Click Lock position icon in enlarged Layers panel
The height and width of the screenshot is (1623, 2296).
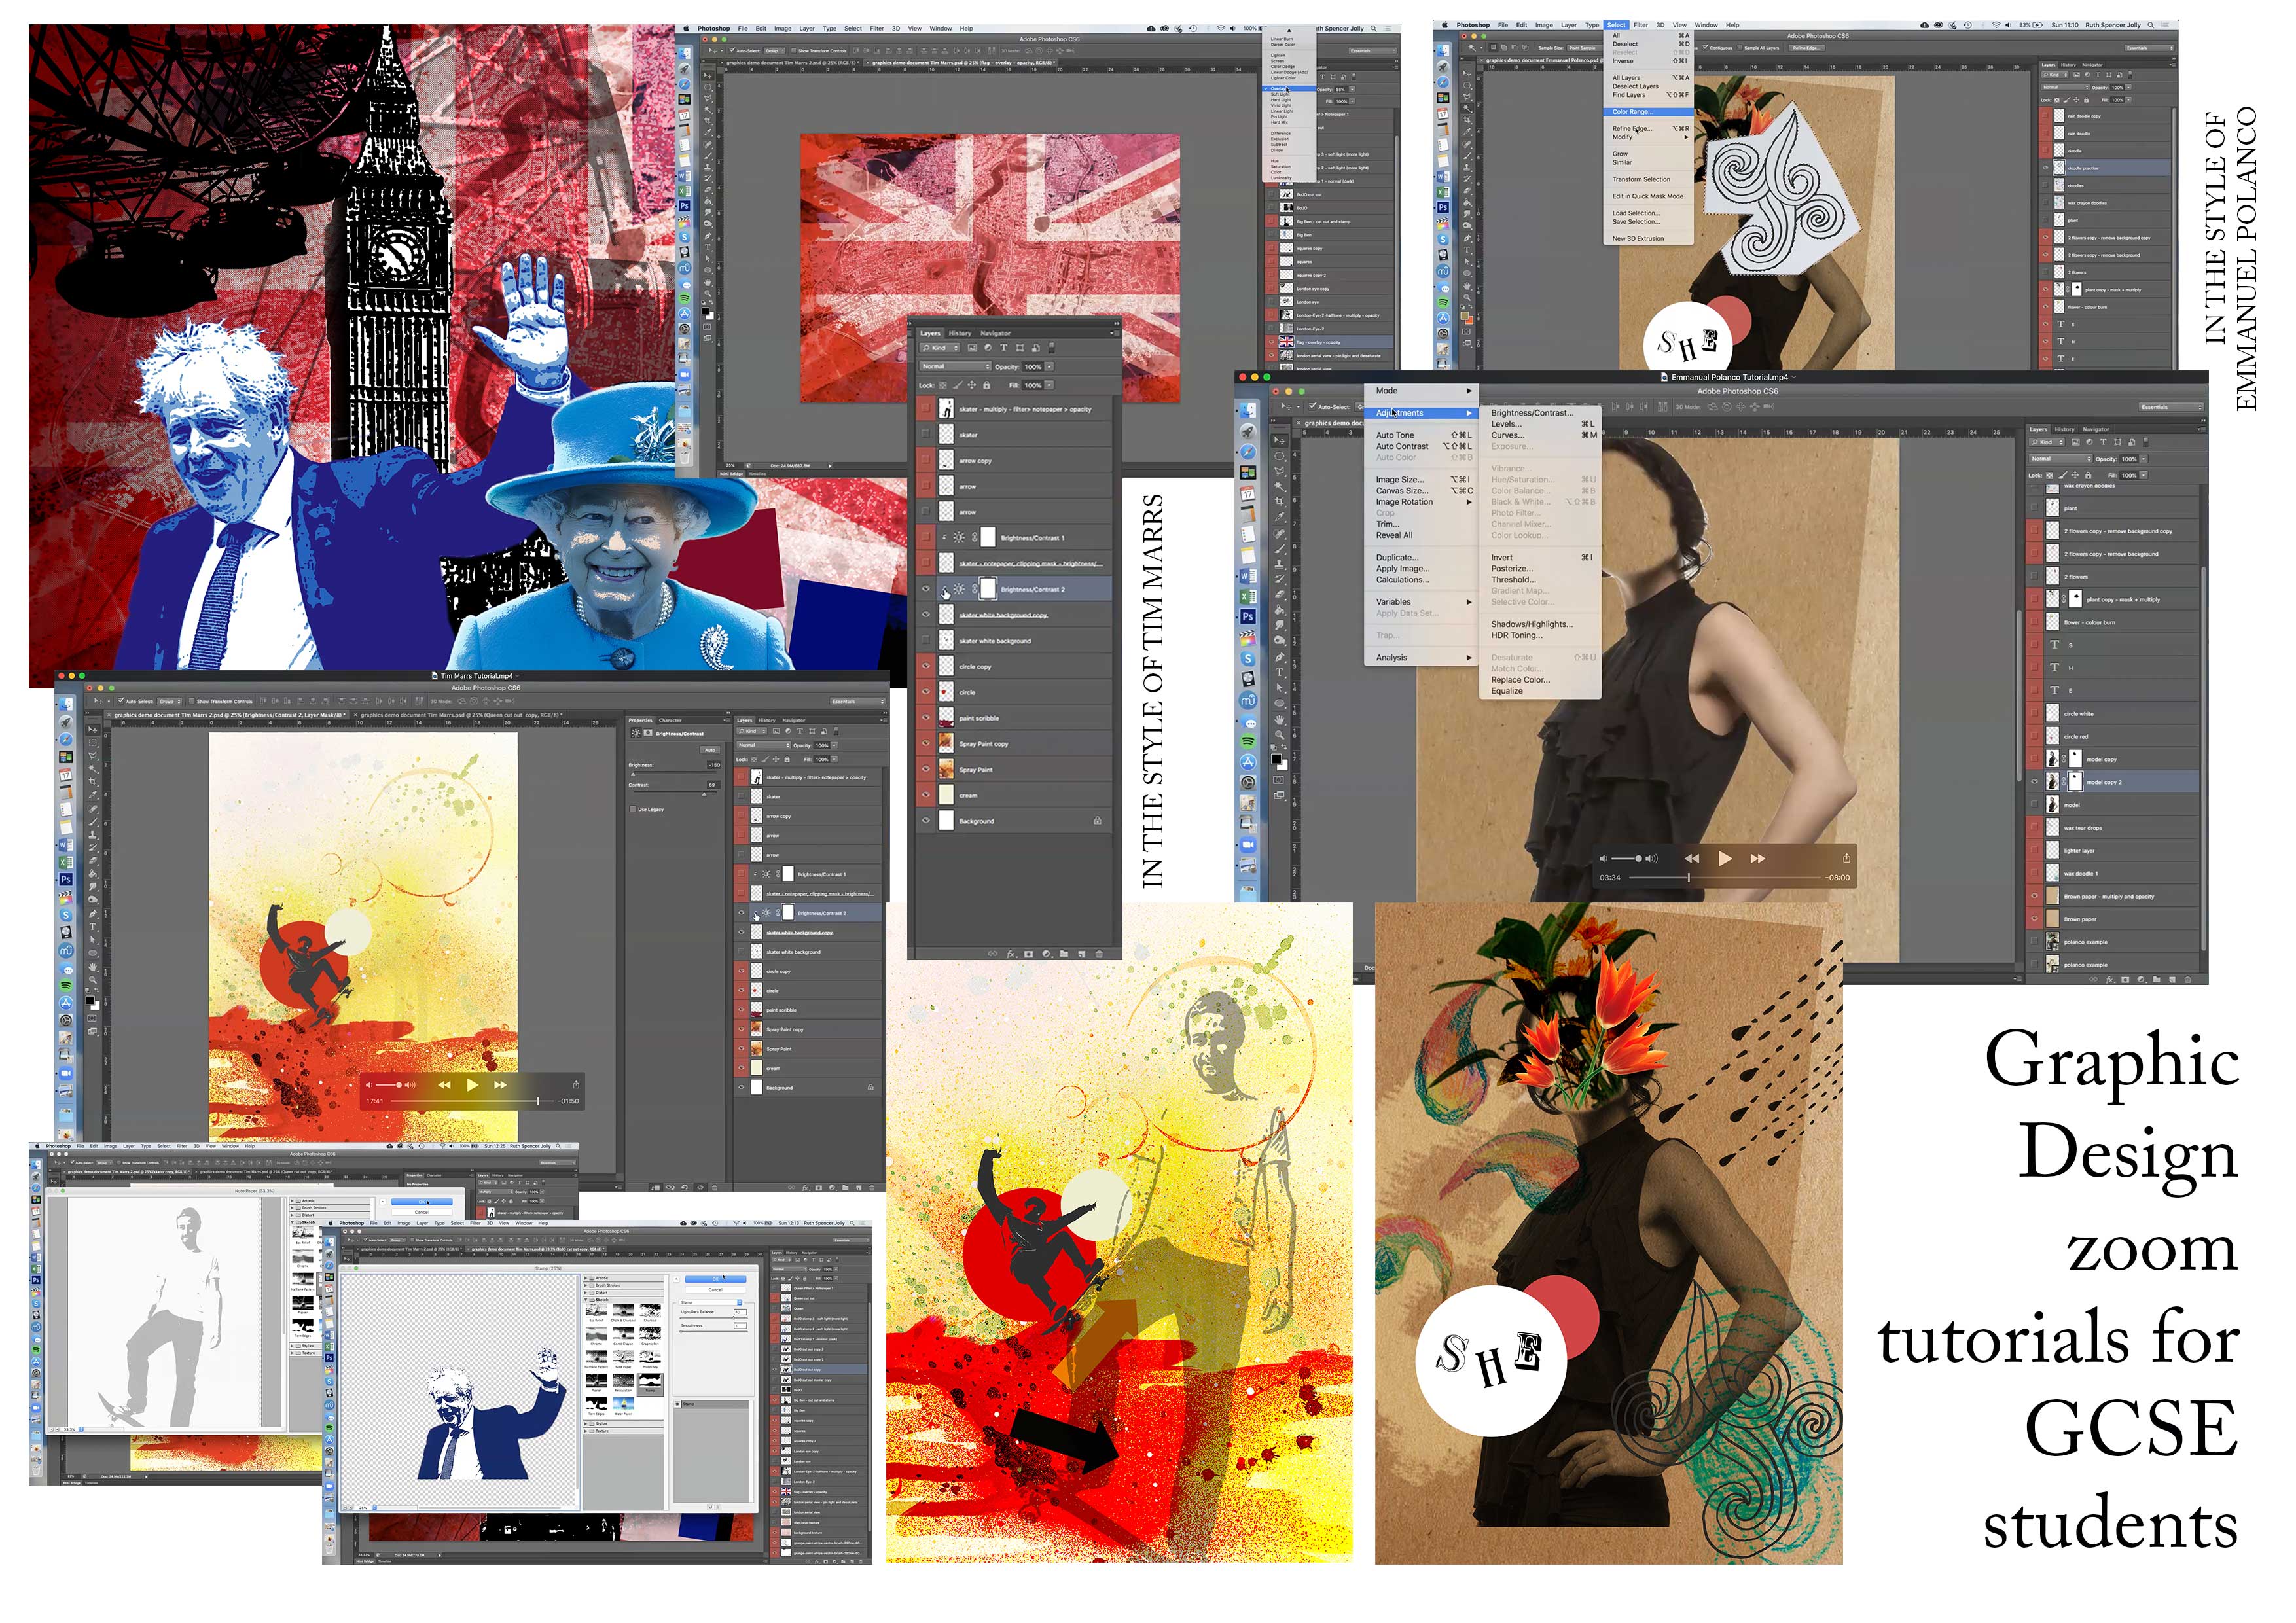[x=972, y=385]
